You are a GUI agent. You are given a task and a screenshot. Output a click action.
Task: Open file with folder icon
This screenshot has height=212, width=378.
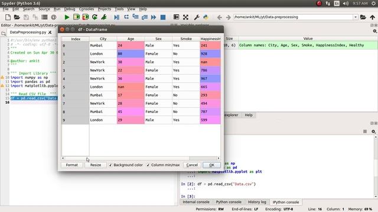tap(17, 17)
